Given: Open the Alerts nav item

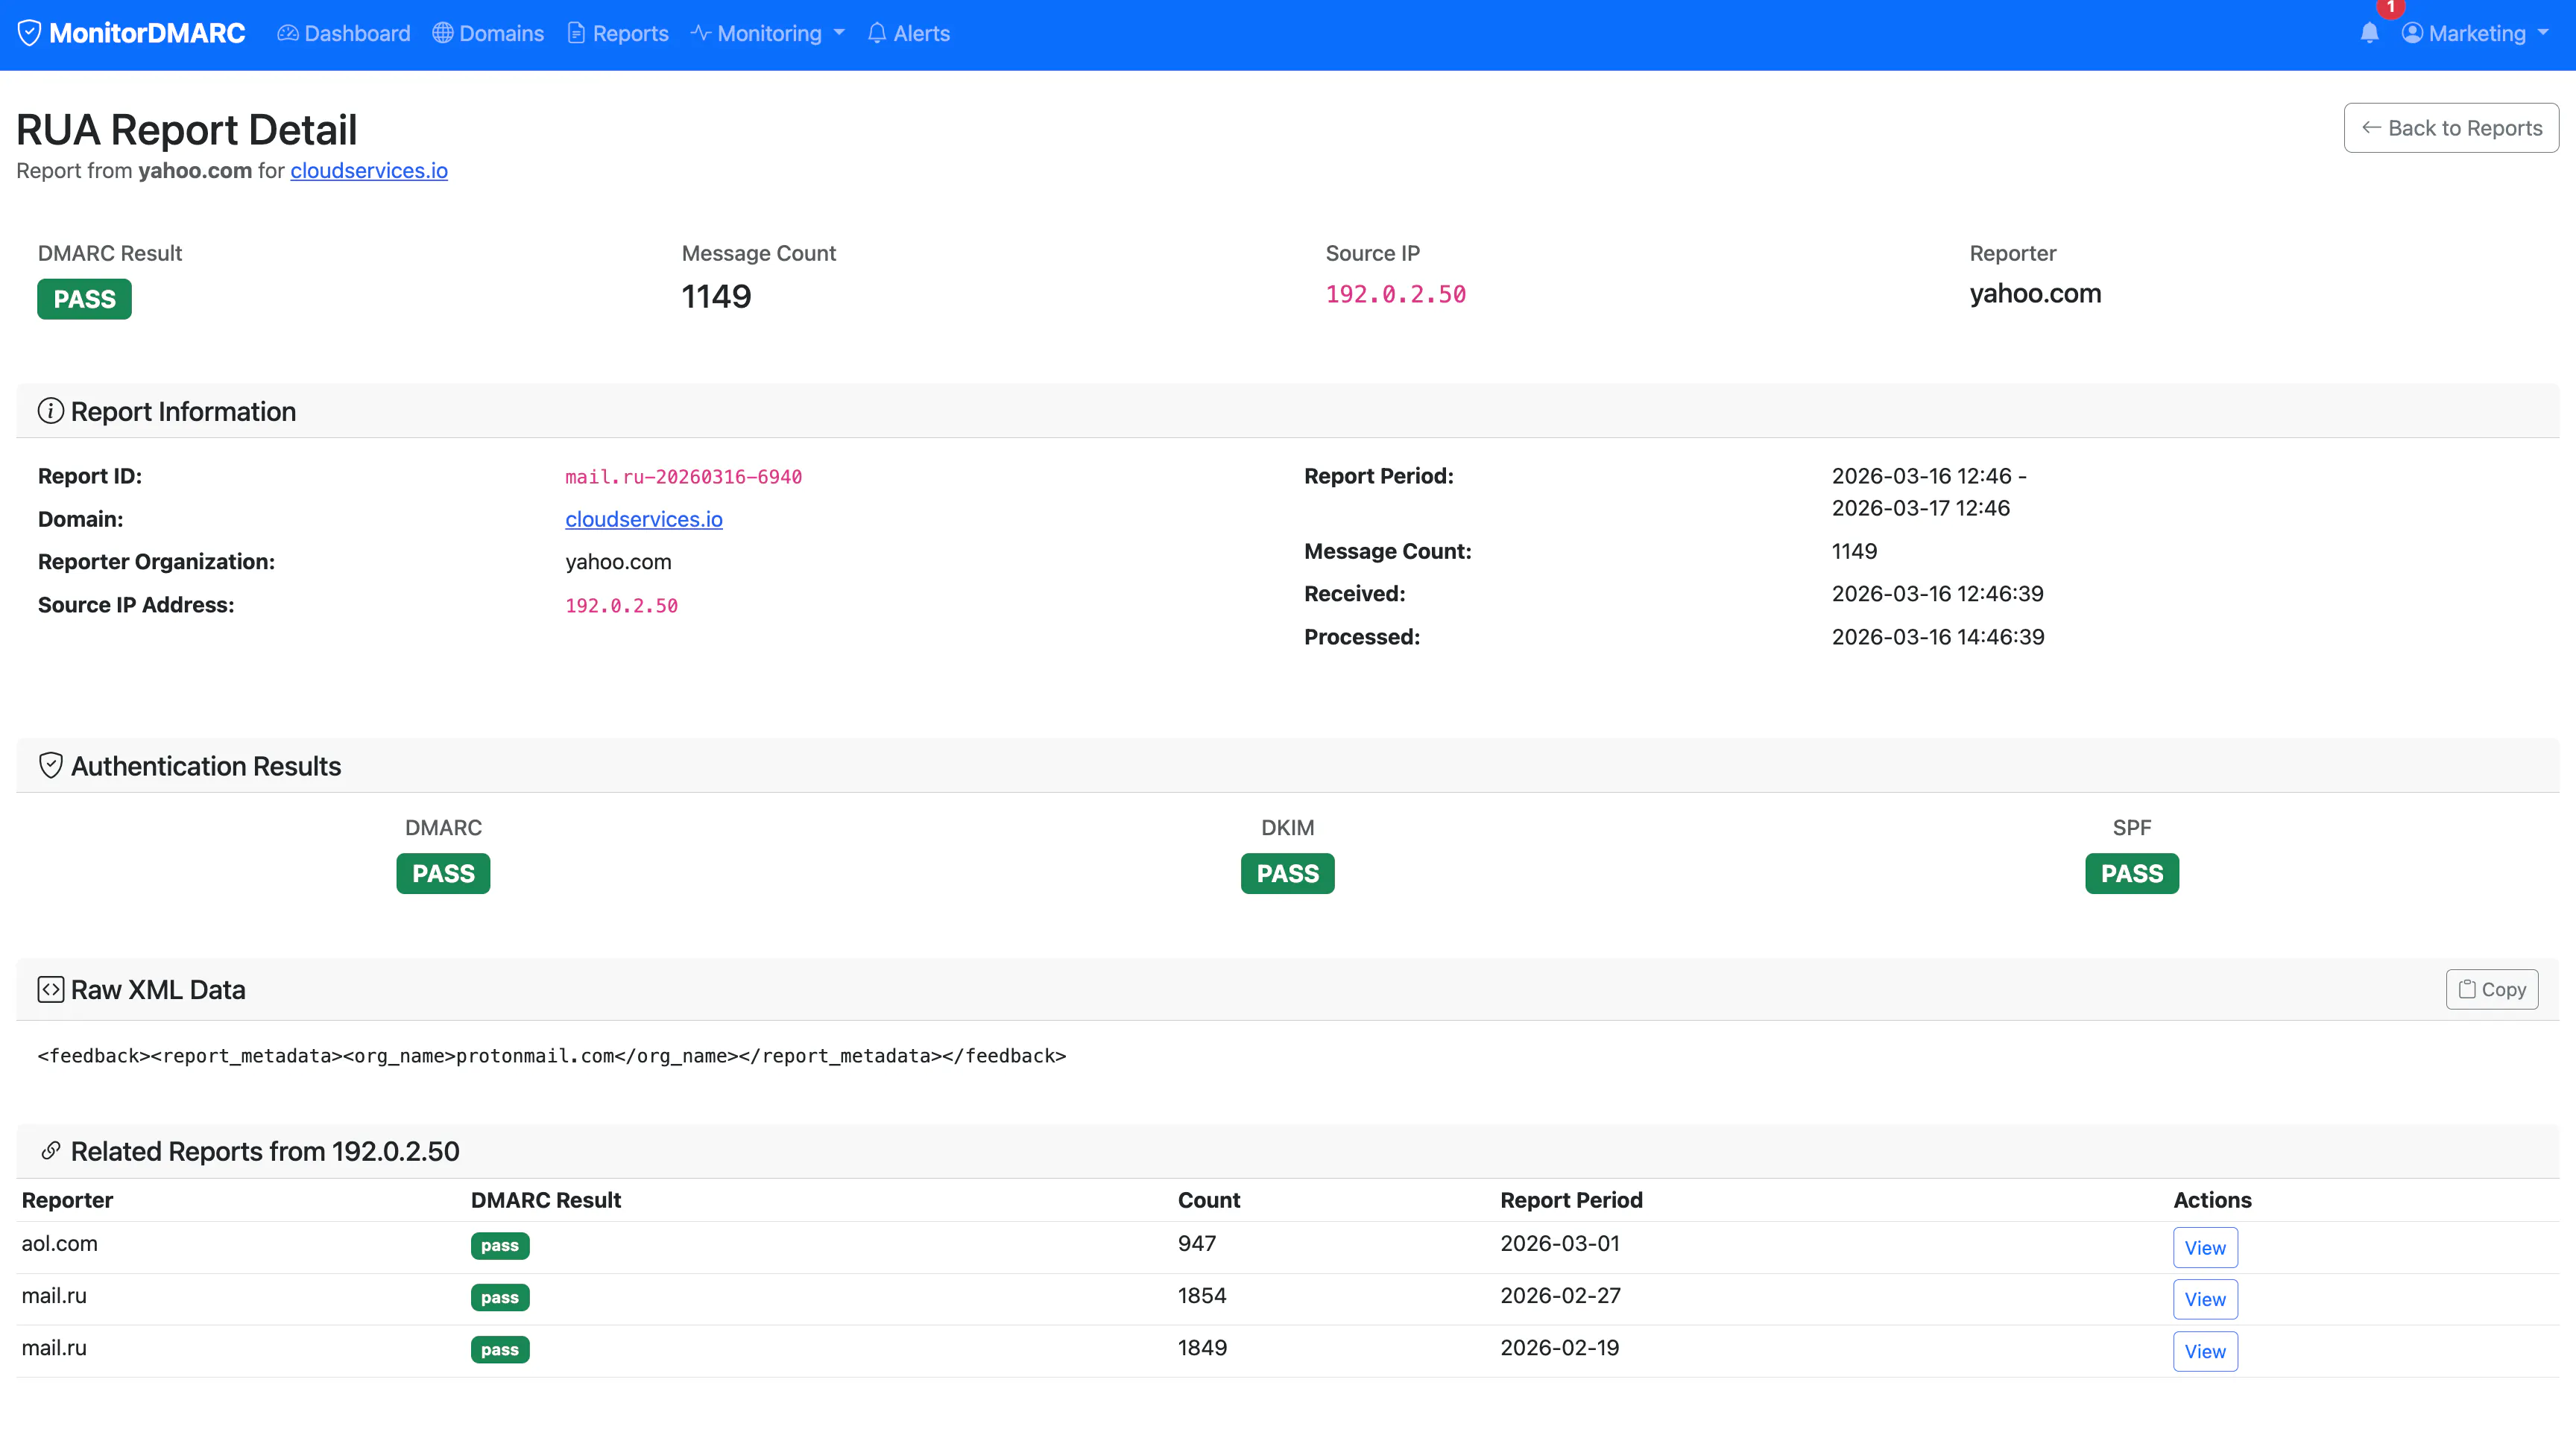Looking at the screenshot, I should [x=909, y=33].
